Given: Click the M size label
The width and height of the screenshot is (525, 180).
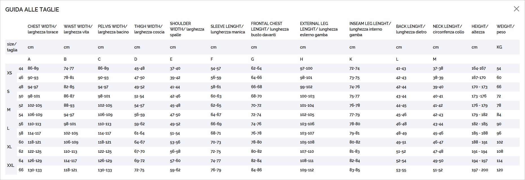Looking at the screenshot, I should [9, 110].
